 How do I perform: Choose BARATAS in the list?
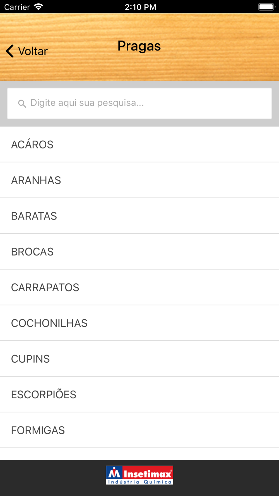pos(139,216)
